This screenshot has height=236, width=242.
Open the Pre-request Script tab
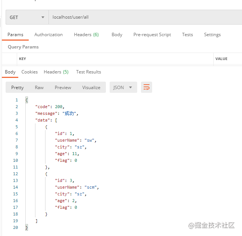tap(152, 35)
